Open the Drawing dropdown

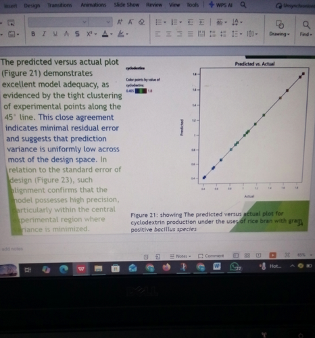click(279, 34)
